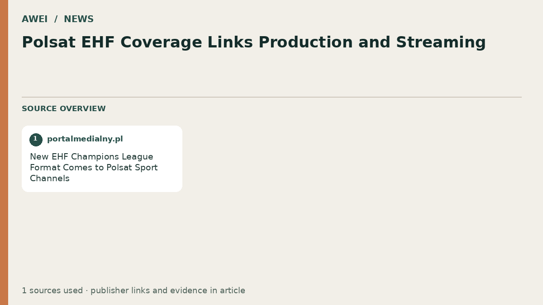
Task: Go to the NEWS breadcrumb section
Action: [x=79, y=19]
